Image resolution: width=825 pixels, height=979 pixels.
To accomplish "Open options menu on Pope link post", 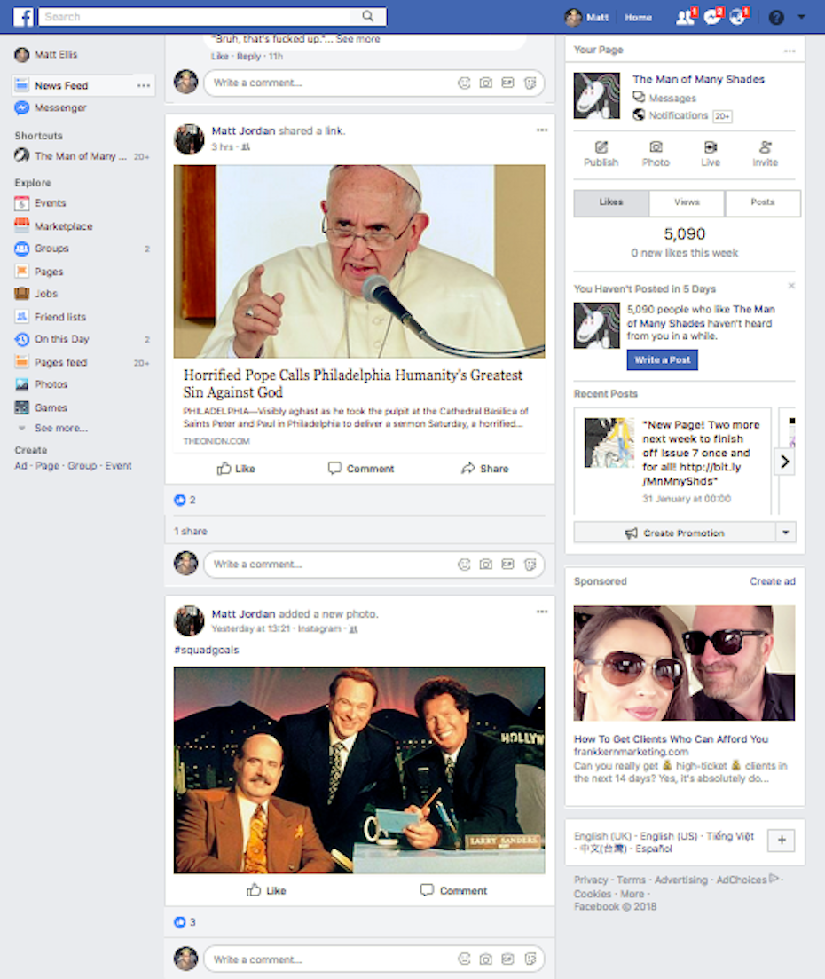I will pyautogui.click(x=542, y=130).
